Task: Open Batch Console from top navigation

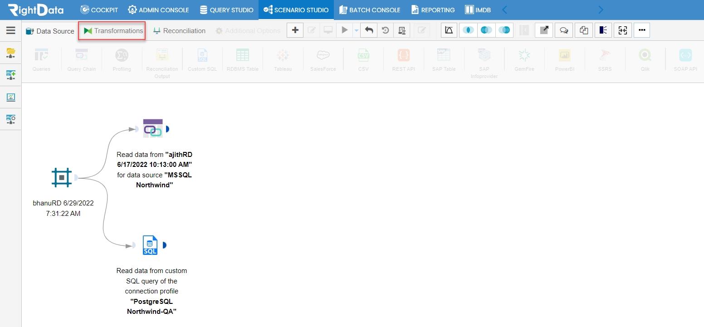Action: (x=370, y=10)
